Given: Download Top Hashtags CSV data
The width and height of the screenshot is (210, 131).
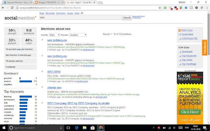Looking at the screenshot, I should click(x=189, y=64).
